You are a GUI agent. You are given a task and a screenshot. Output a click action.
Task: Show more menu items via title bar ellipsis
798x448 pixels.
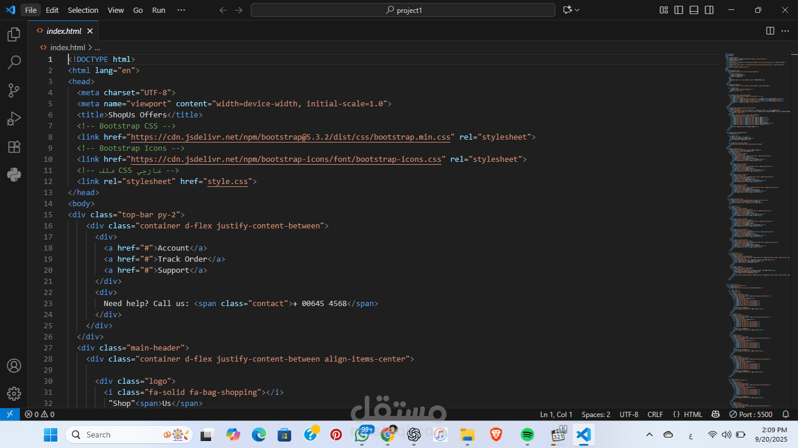point(181,10)
